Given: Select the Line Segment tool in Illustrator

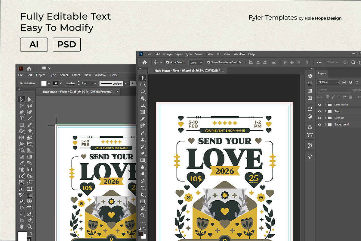Looking at the screenshot, I should tap(30, 118).
